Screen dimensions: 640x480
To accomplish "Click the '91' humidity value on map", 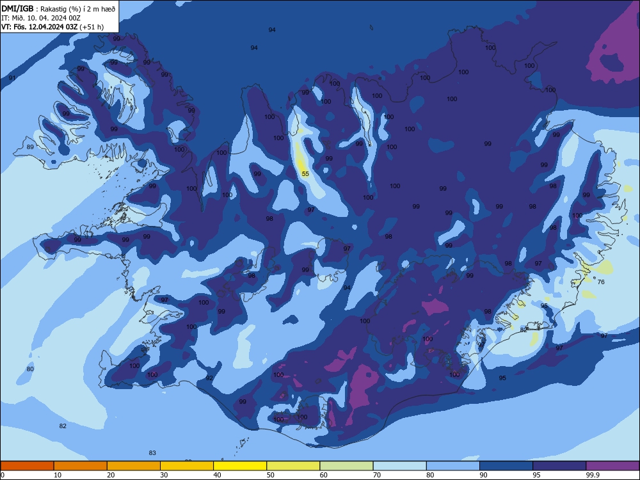I will coord(12,78).
